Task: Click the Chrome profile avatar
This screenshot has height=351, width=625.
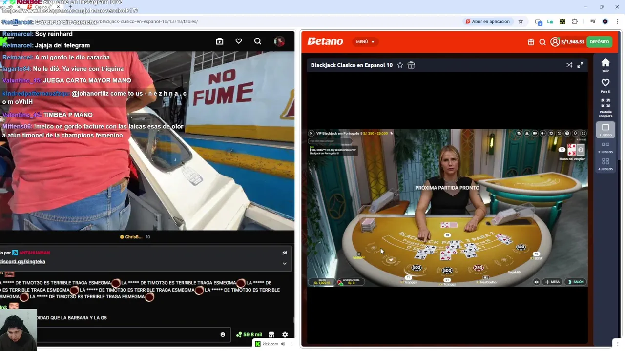Action: click(605, 21)
